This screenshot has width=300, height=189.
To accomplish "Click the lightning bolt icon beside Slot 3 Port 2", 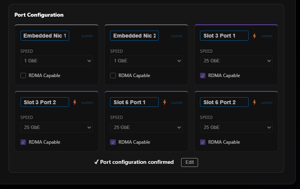I will [x=75, y=102].
